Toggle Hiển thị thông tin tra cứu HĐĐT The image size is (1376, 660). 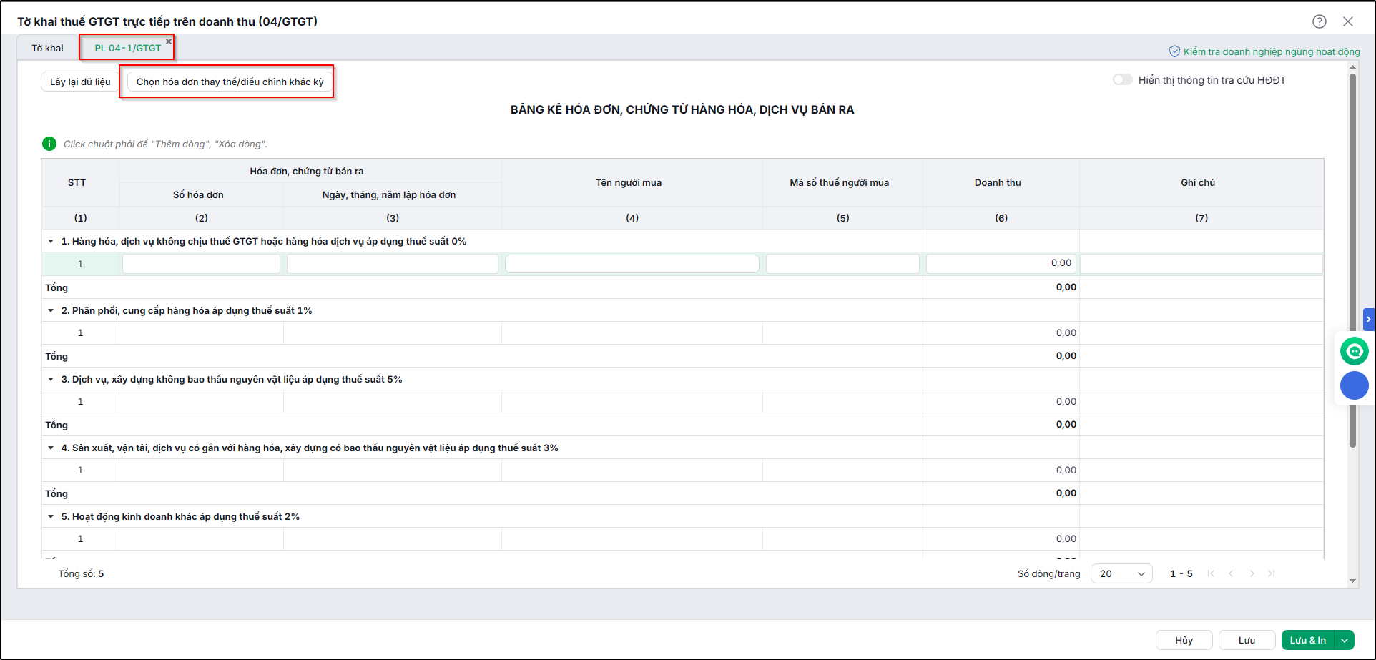click(1122, 80)
